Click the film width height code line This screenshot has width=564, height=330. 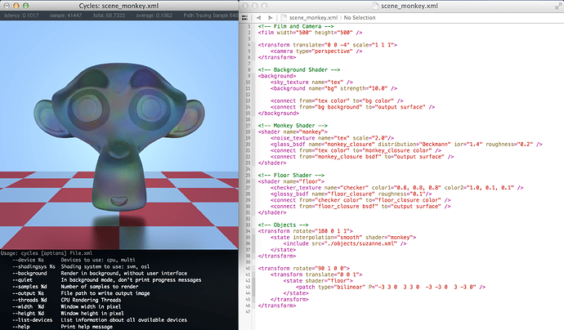click(310, 33)
